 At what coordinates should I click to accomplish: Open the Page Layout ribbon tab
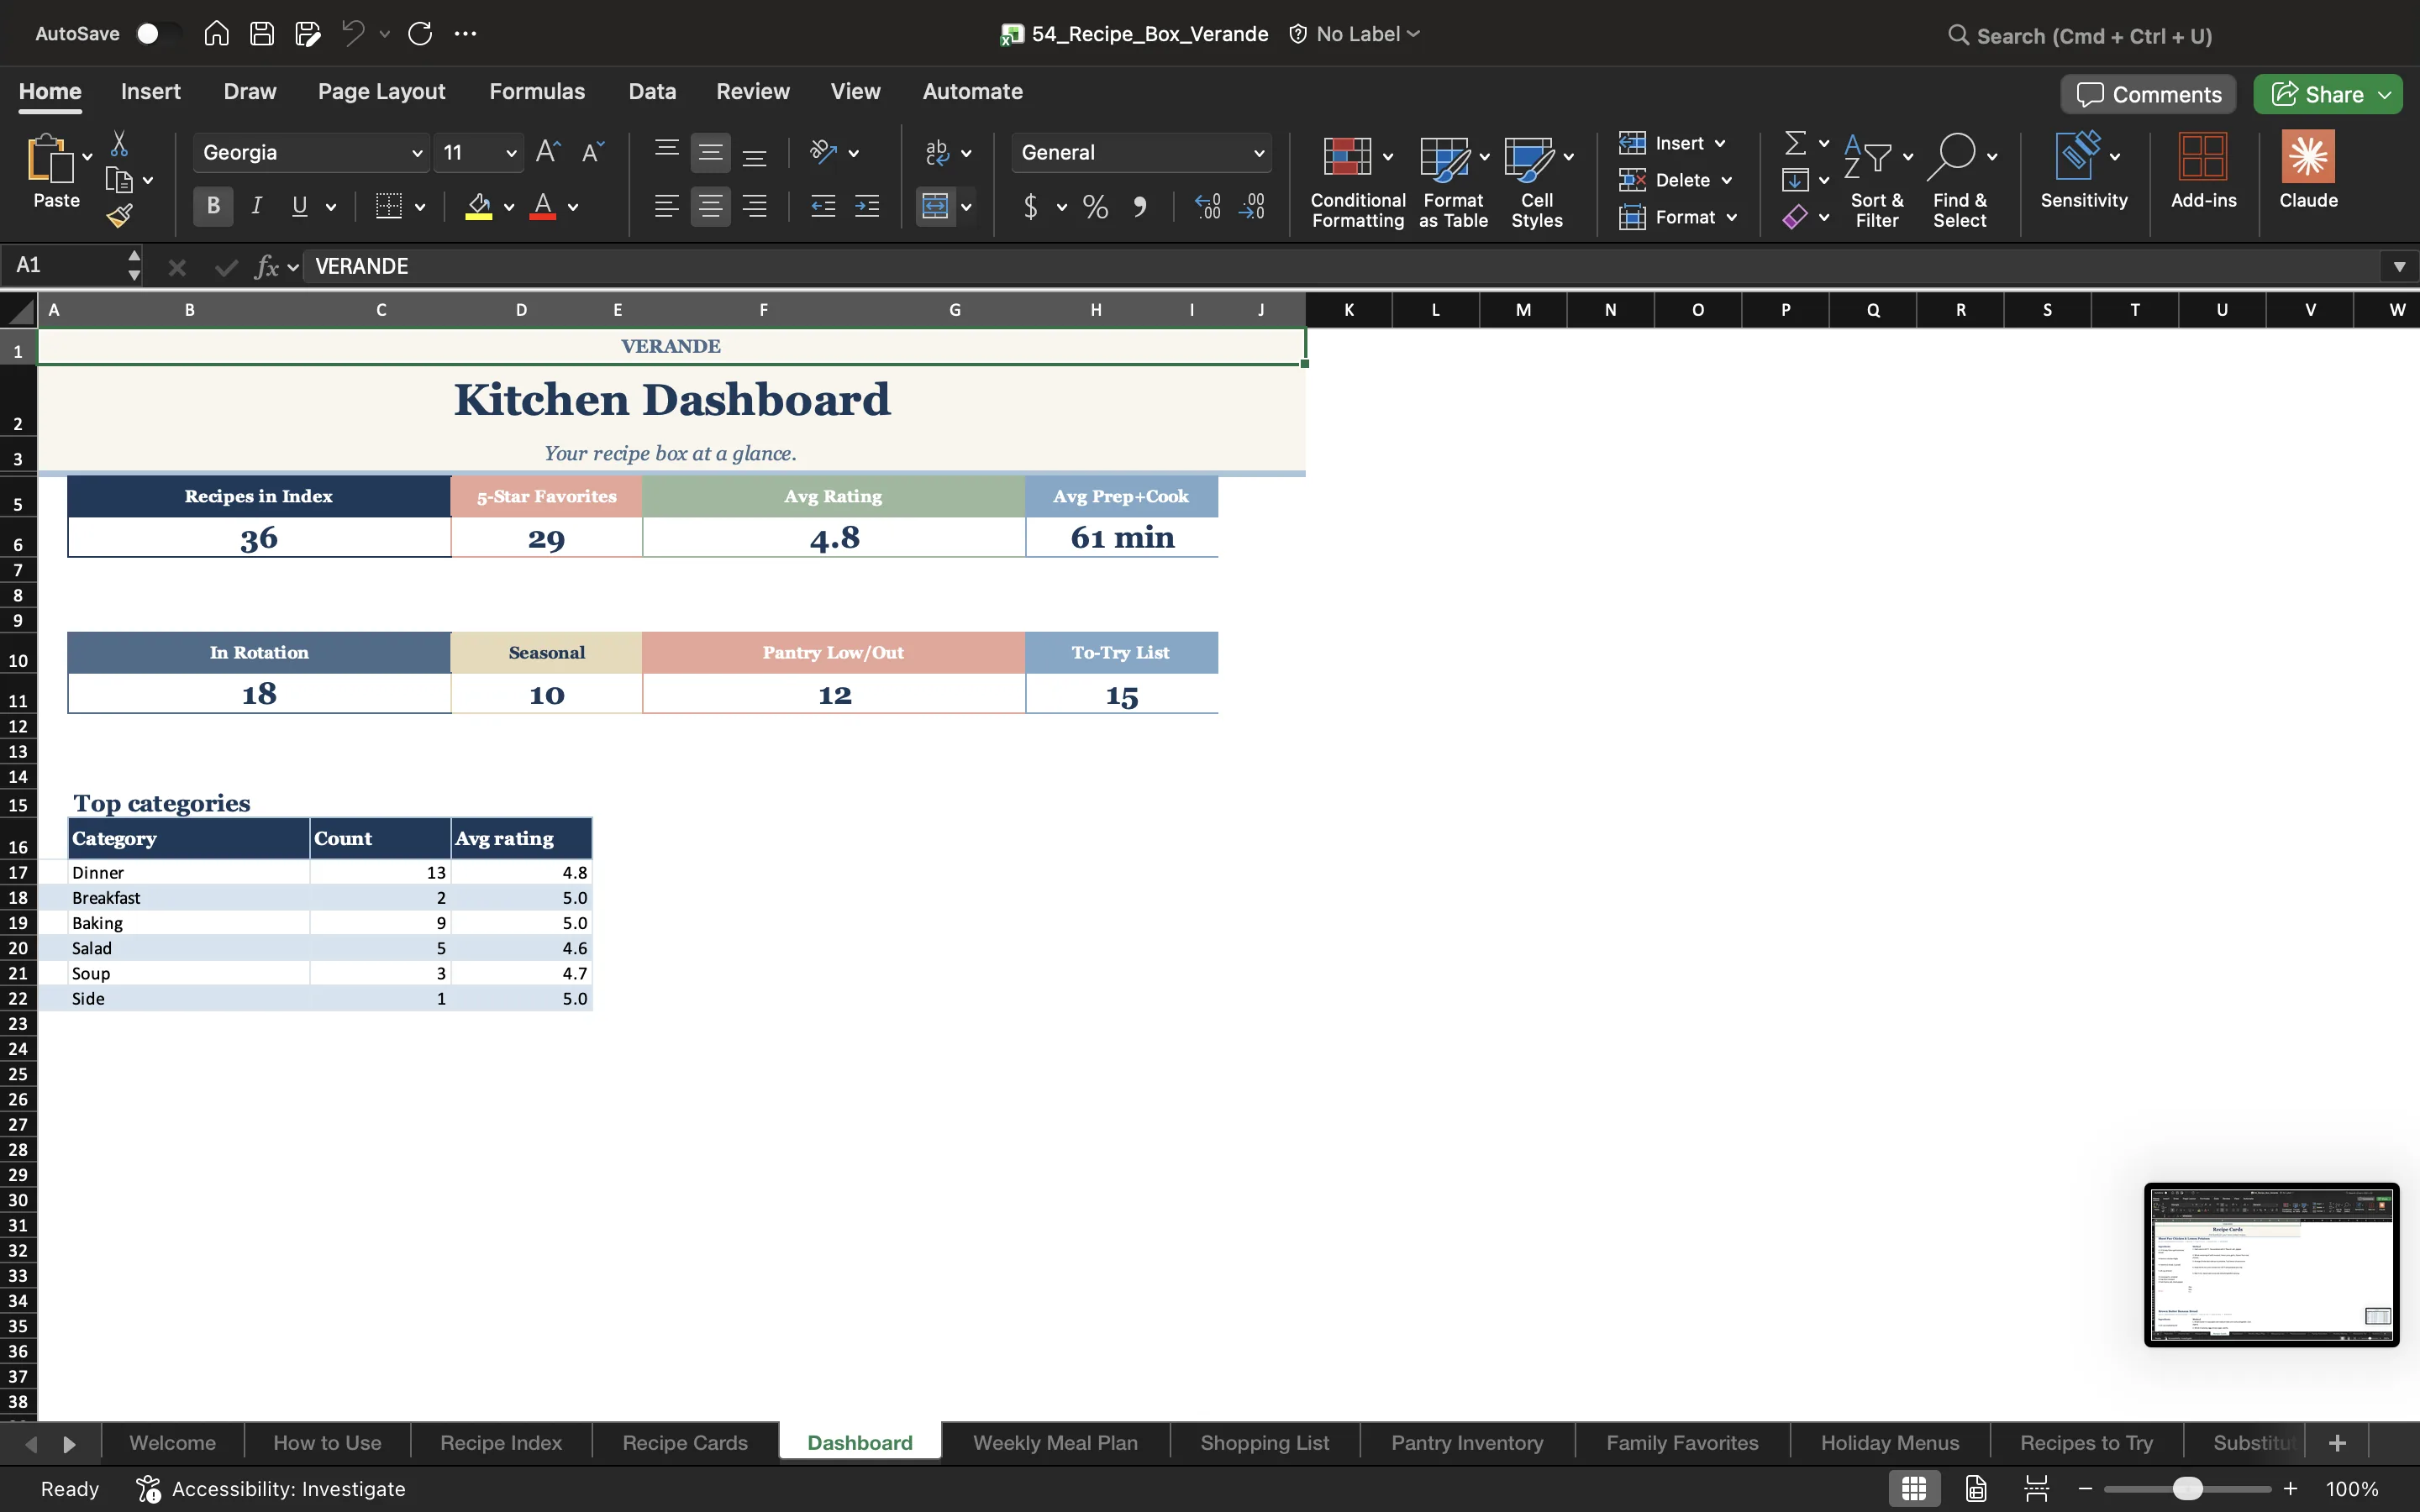pyautogui.click(x=381, y=92)
